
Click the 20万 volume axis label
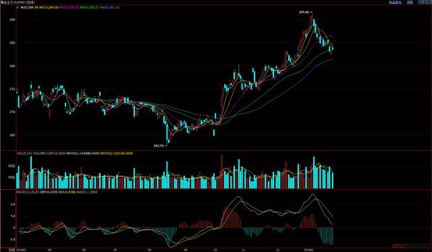[x=12, y=166]
